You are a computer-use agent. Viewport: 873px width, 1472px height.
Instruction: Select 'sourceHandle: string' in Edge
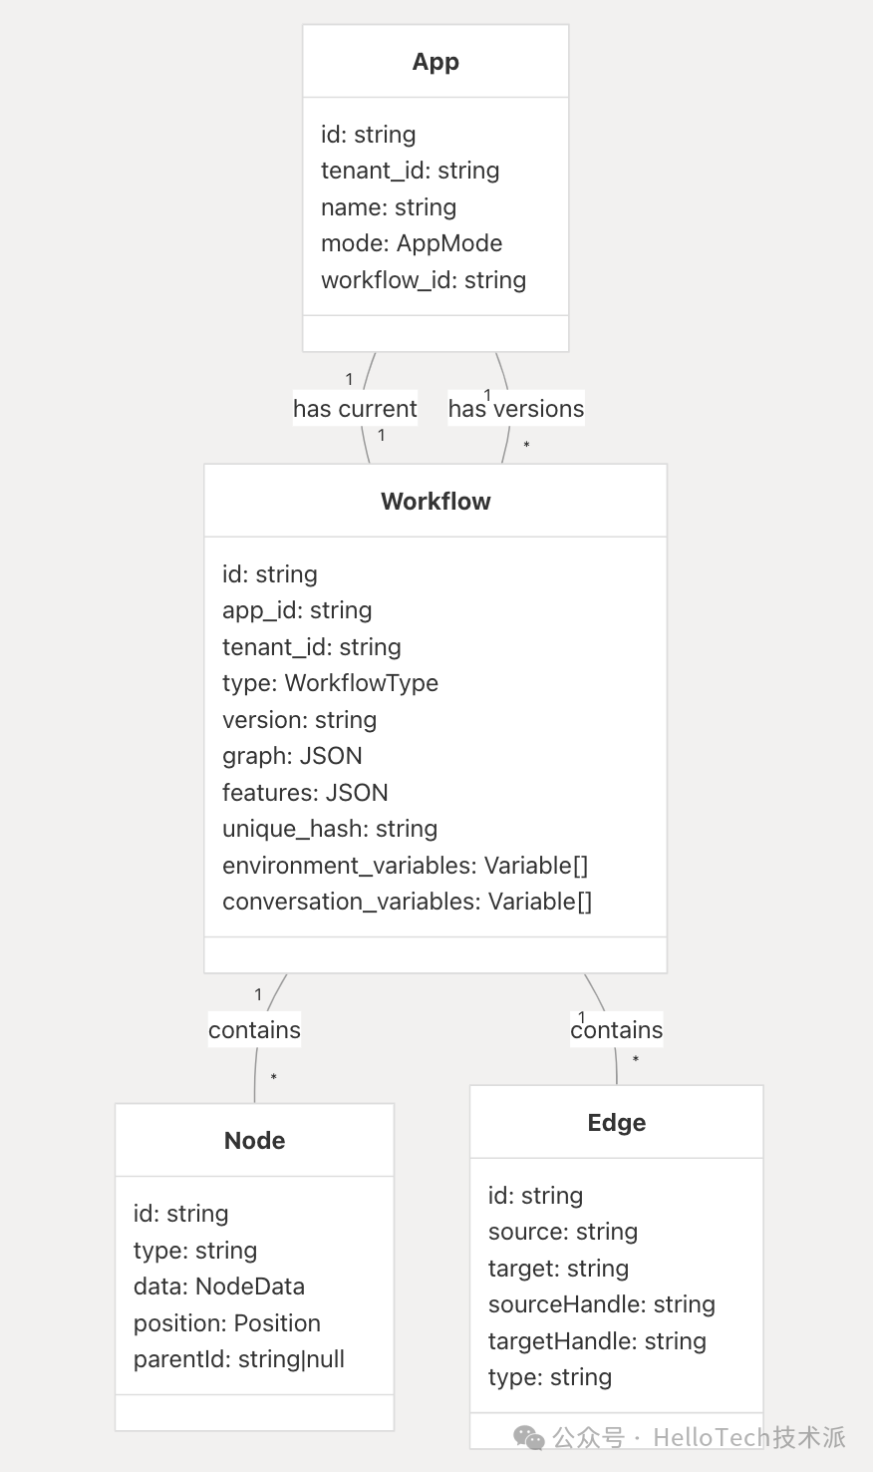point(601,1304)
